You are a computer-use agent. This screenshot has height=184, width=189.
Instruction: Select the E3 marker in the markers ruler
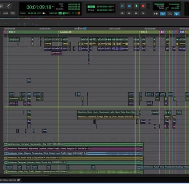(x=162, y=32)
